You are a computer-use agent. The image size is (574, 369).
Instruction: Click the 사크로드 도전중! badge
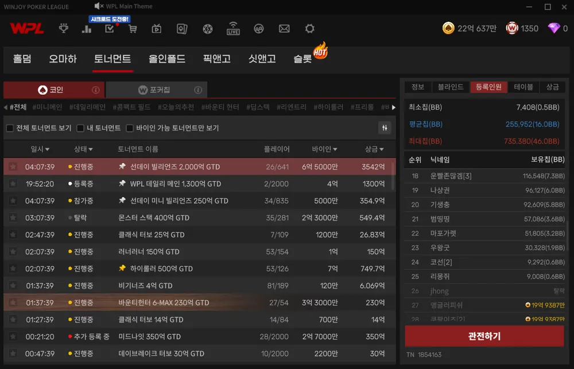(110, 19)
